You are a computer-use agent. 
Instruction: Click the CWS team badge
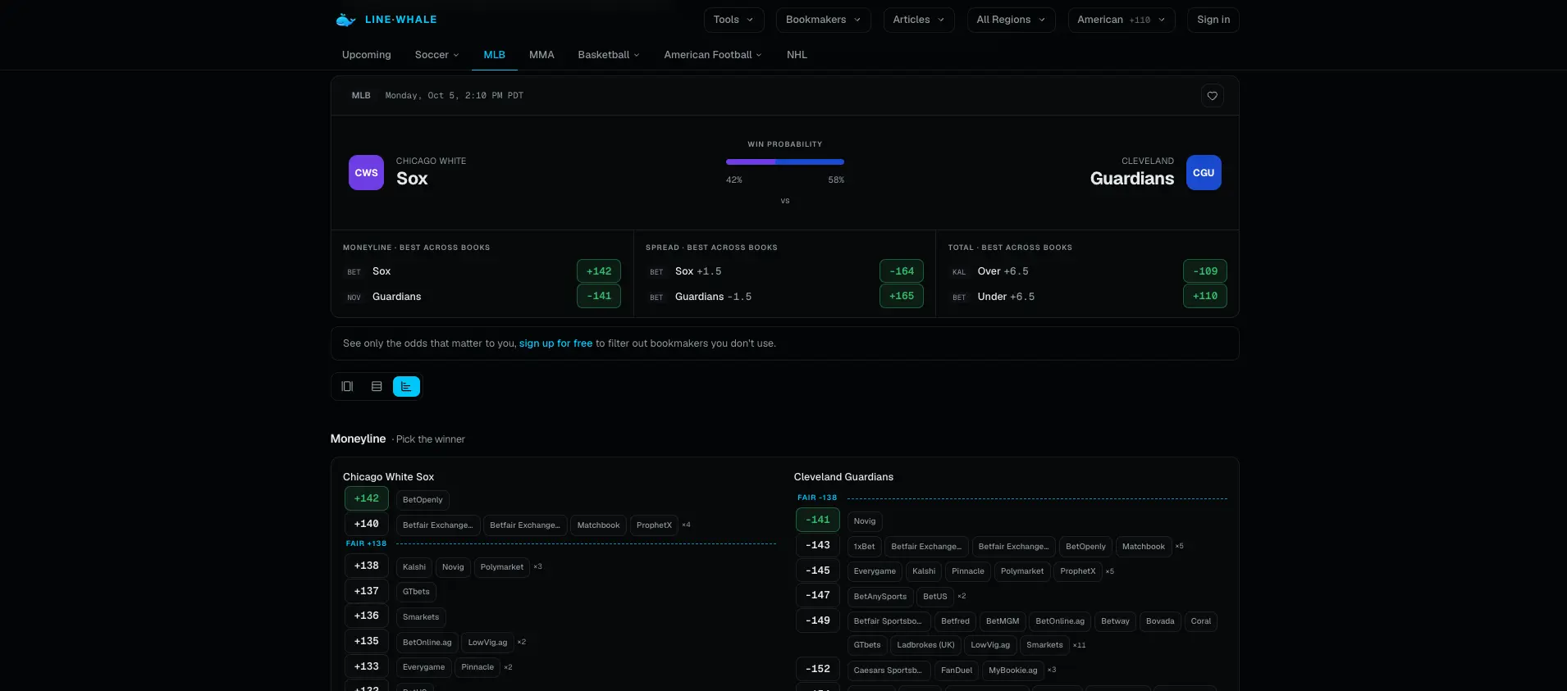click(366, 173)
